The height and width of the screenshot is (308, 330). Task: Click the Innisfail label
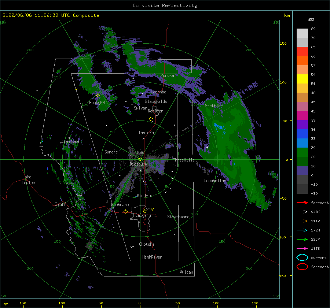[148, 133]
